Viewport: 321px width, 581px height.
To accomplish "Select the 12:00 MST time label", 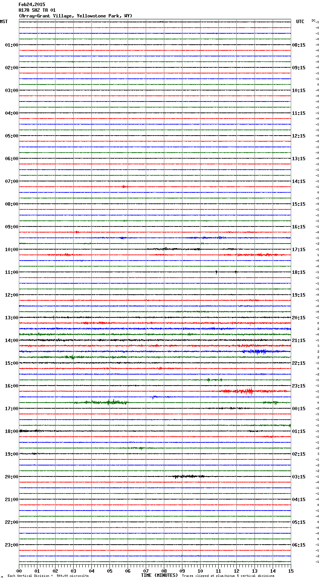I will coord(11,295).
